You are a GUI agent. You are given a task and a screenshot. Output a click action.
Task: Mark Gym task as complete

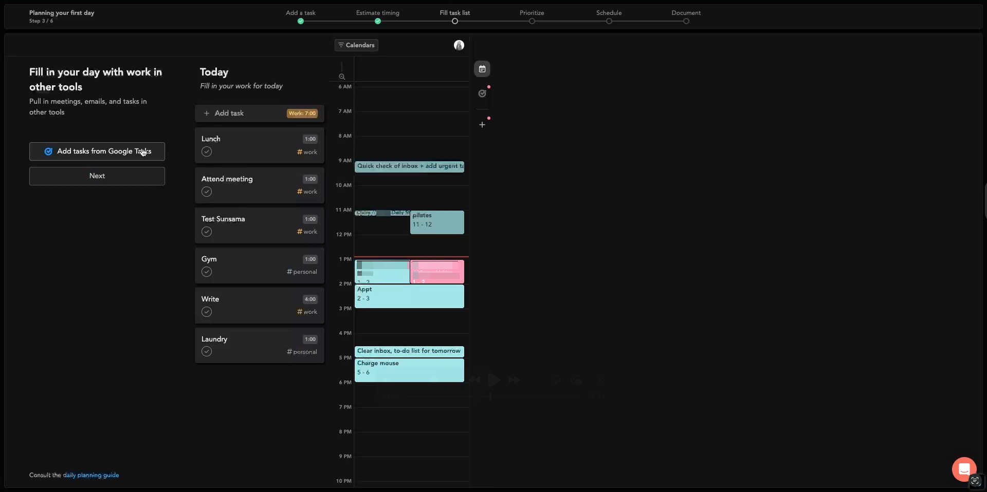pos(207,272)
